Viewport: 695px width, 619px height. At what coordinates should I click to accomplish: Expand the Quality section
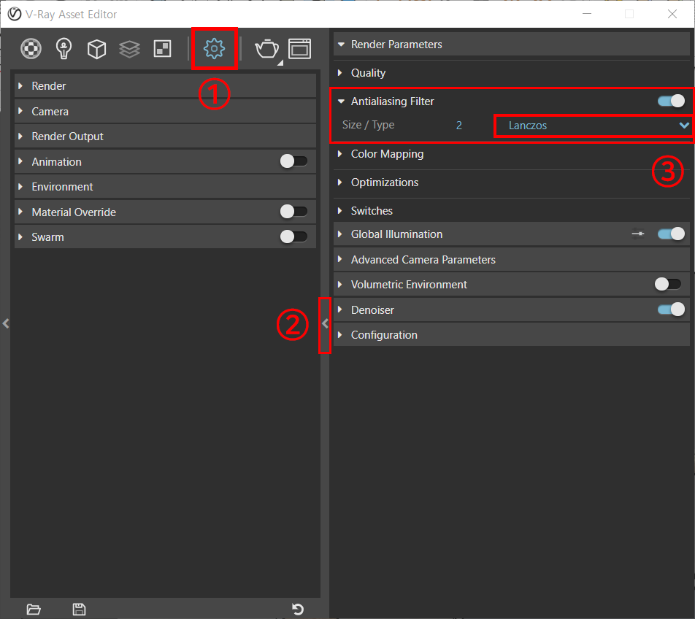pos(512,73)
